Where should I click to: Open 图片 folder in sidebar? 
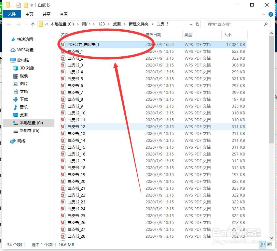click(x=21, y=84)
